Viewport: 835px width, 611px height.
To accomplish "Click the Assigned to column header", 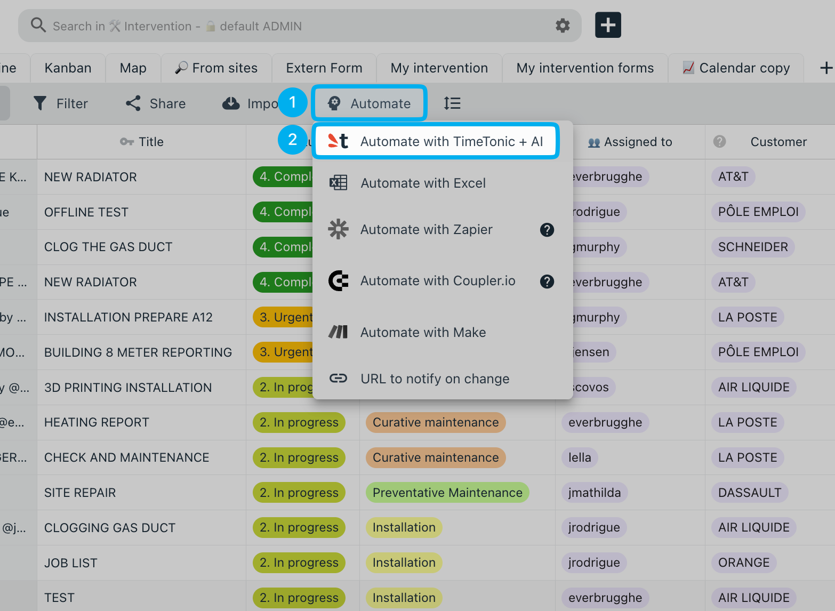I will [x=630, y=142].
